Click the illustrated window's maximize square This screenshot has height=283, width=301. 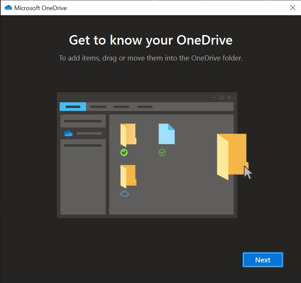221,97
